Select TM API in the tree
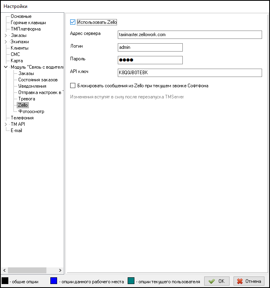270x288 pixels. [18, 124]
